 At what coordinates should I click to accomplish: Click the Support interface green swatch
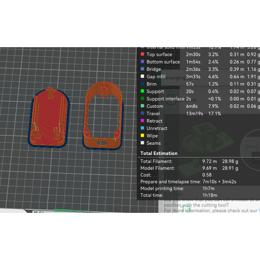point(142,99)
